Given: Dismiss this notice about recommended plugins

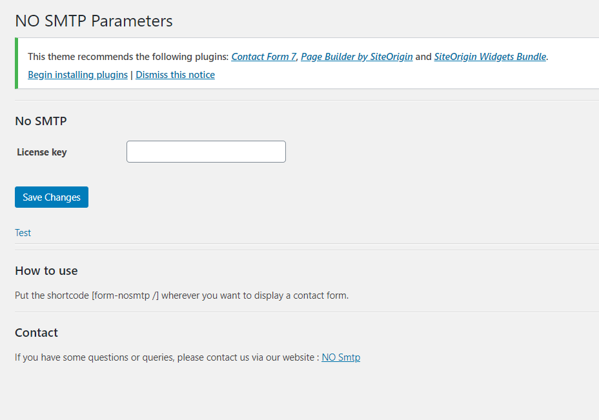Looking at the screenshot, I should pos(175,75).
